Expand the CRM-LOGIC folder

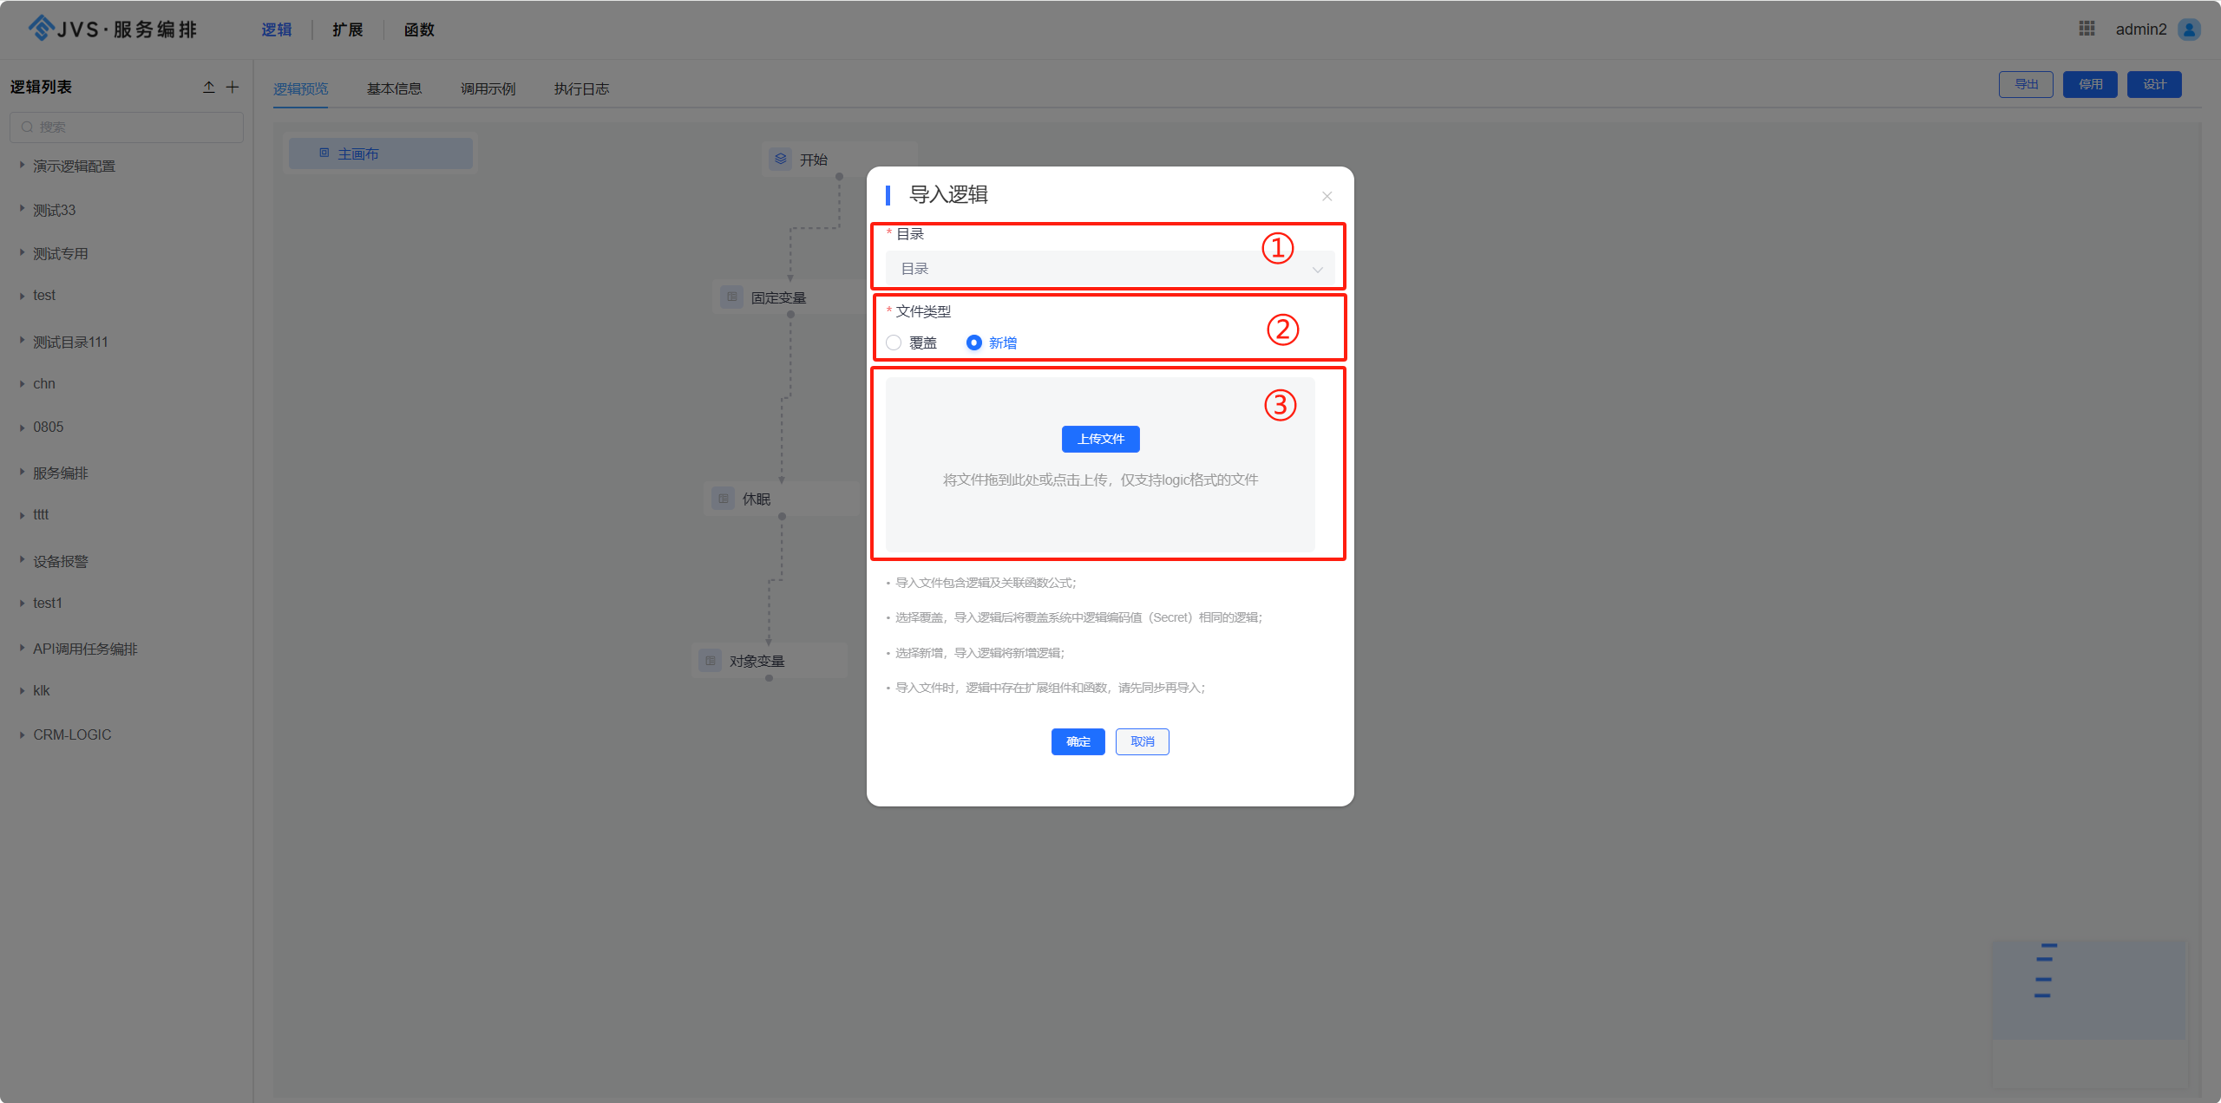point(22,734)
